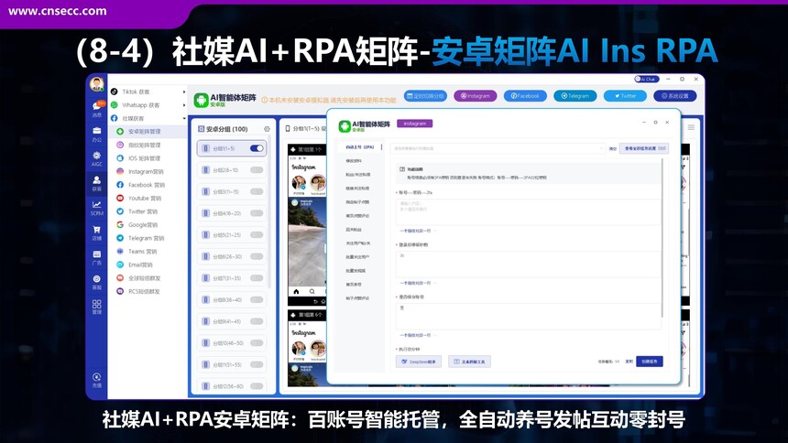Viewport: 788px width, 443px height.
Task: Open the 管理 grid icon in sidebar
Action: point(96,307)
